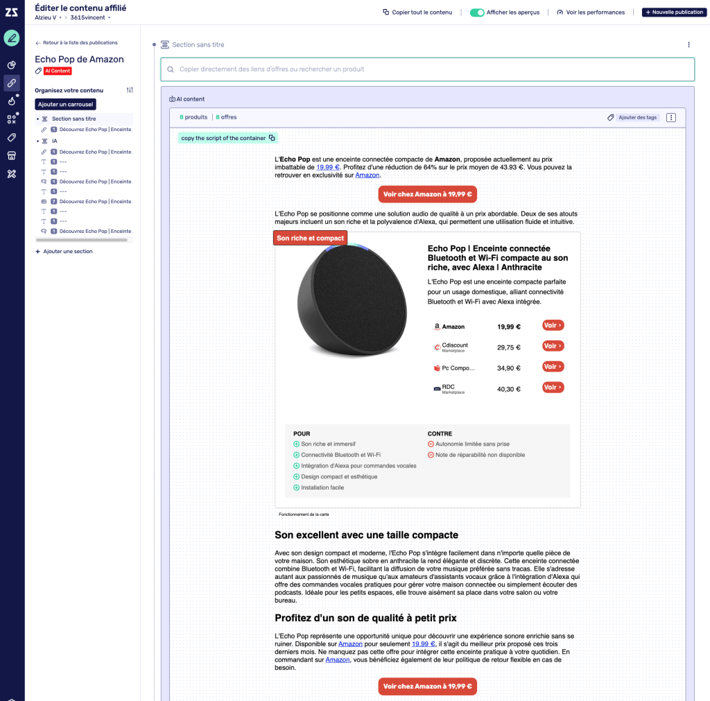
Task: Open the shapes grid sidebar icon
Action: 12,119
